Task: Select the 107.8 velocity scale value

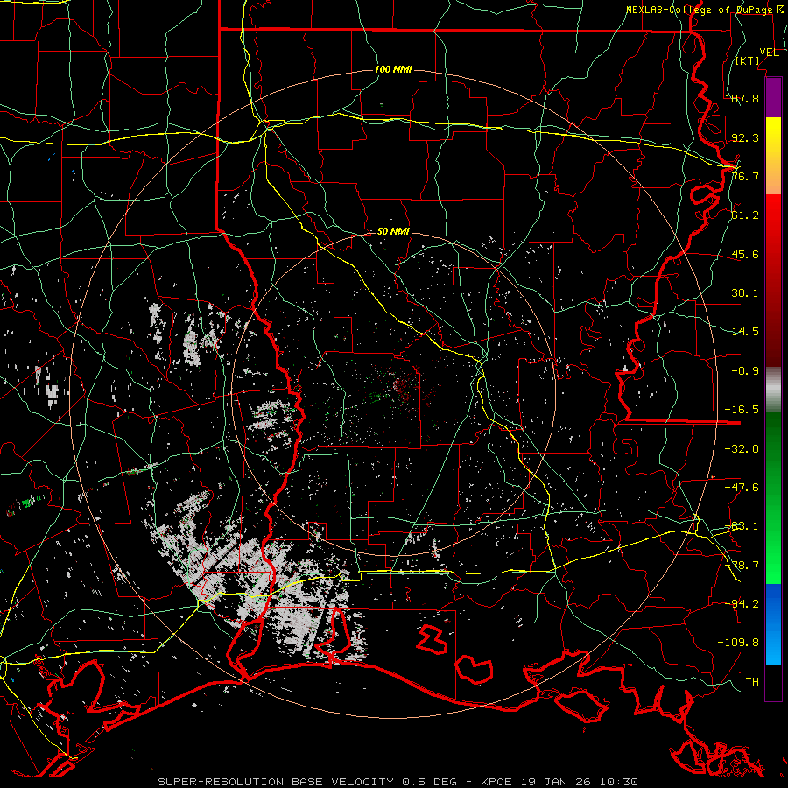Action: [742, 98]
